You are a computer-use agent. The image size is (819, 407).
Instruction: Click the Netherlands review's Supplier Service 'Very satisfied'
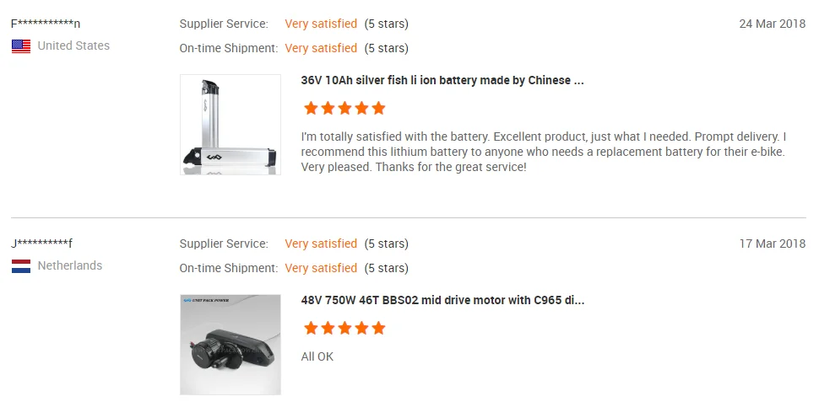coord(321,244)
